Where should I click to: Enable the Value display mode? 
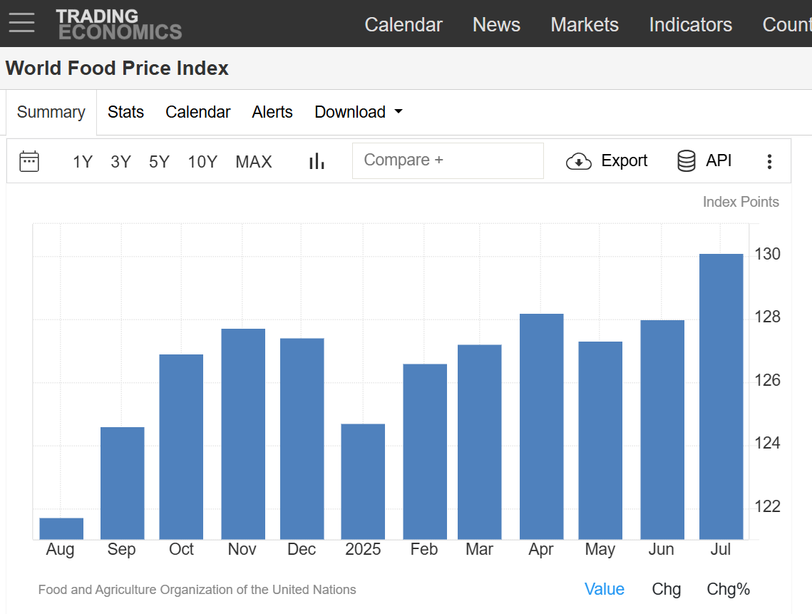604,589
